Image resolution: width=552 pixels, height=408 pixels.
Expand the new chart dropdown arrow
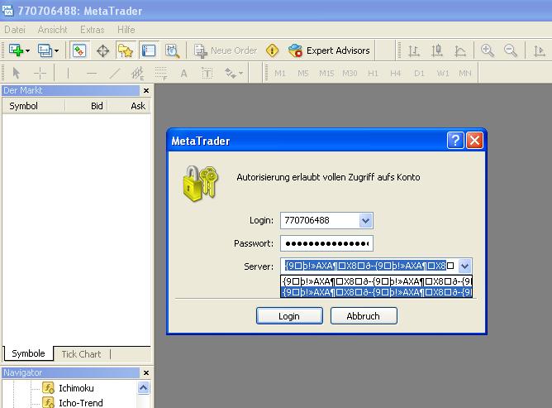pos(27,50)
